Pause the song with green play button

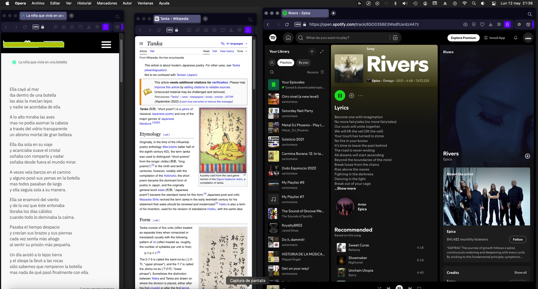coord(340,95)
